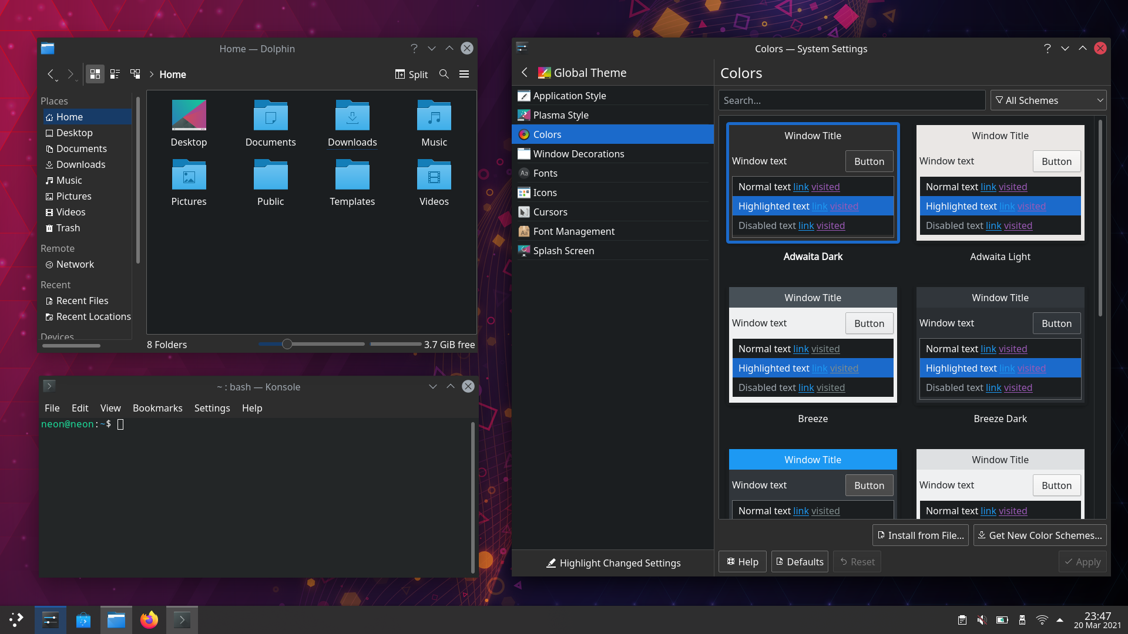Adjust the Dolphin icon zoom slider
This screenshot has height=634, width=1128.
point(311,344)
